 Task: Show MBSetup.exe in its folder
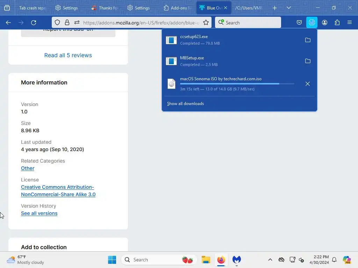[308, 61]
